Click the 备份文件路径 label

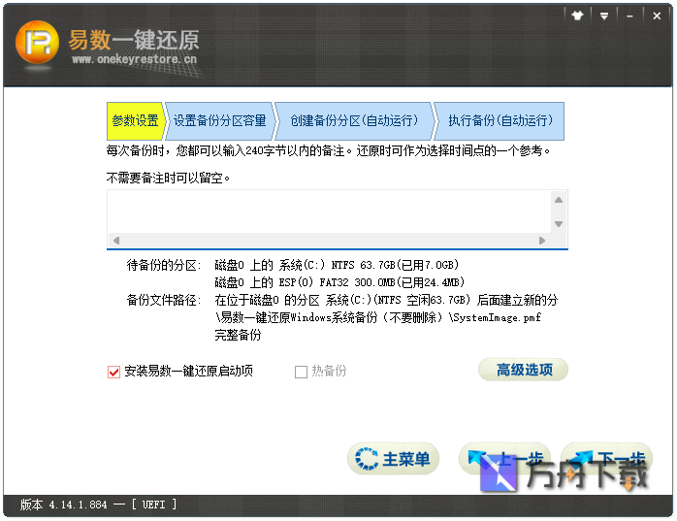(164, 300)
